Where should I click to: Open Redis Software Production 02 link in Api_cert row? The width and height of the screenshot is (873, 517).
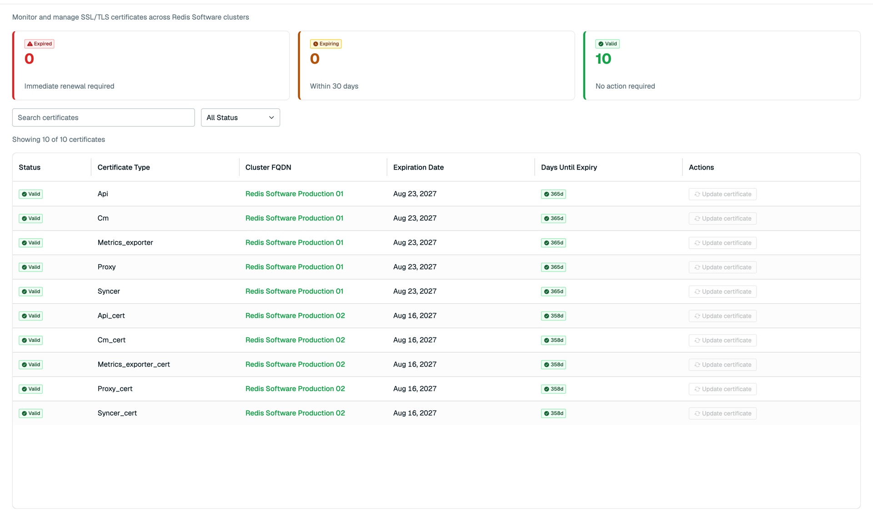pyautogui.click(x=295, y=316)
